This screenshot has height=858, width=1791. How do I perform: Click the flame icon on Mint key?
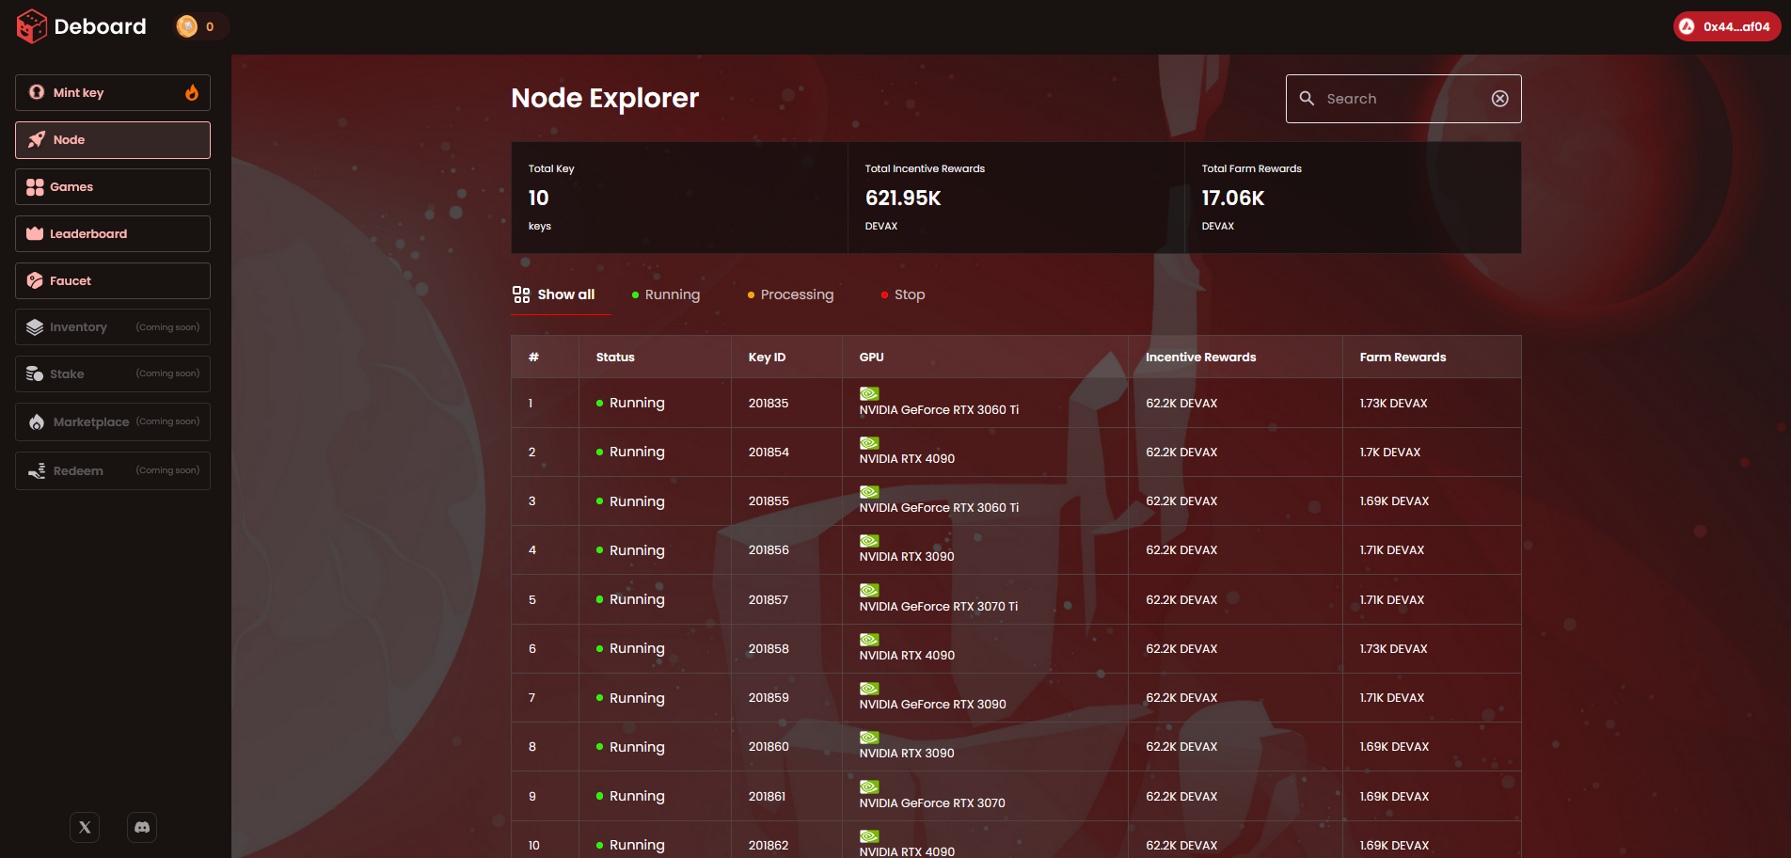pyautogui.click(x=192, y=92)
